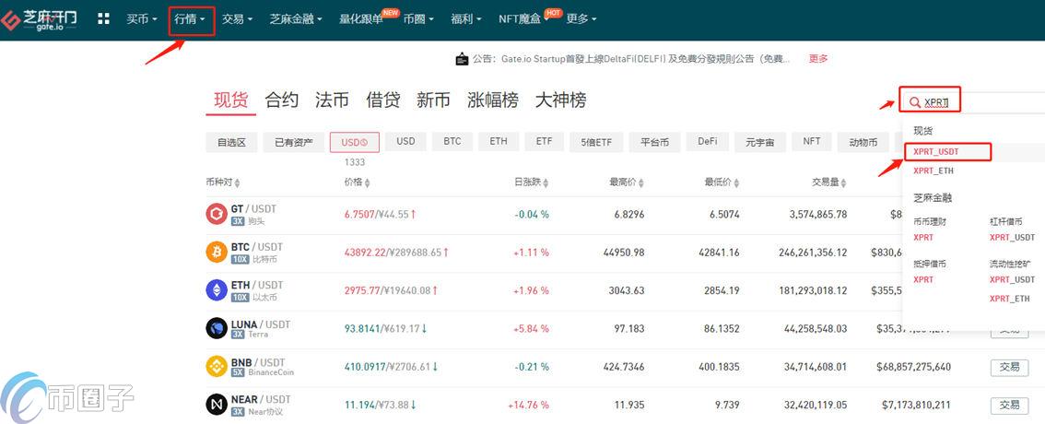Choose XPRT_USDT under 杠杆借币
The width and height of the screenshot is (1045, 424).
tap(1012, 237)
